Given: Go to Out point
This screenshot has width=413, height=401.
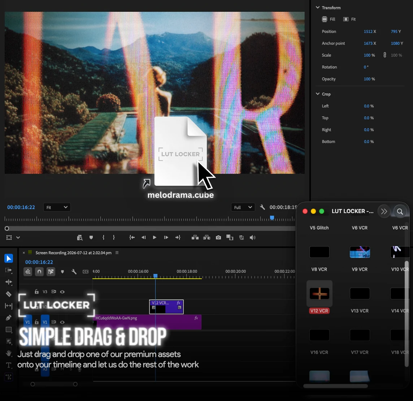Looking at the screenshot, I should 178,238.
